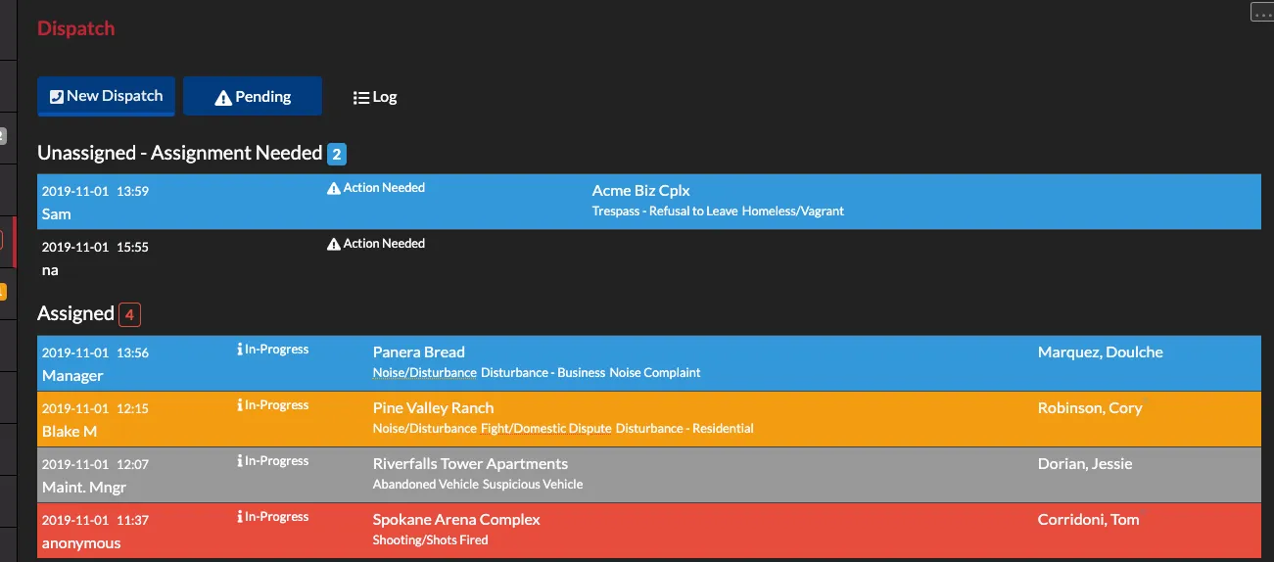Screen dimensions: 1274x562
Task: Click the In-Progress info icon for Spokane Arena Complex
Action: click(x=240, y=517)
